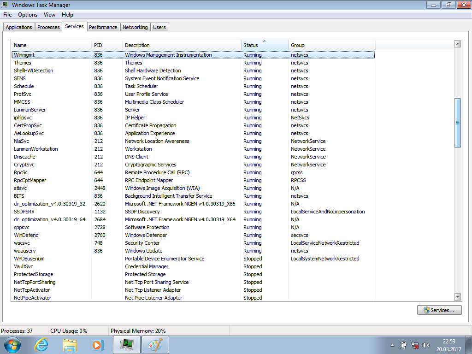Screen dimensions: 472x354
Task: Select the RpcSs service
Action: click(20, 172)
